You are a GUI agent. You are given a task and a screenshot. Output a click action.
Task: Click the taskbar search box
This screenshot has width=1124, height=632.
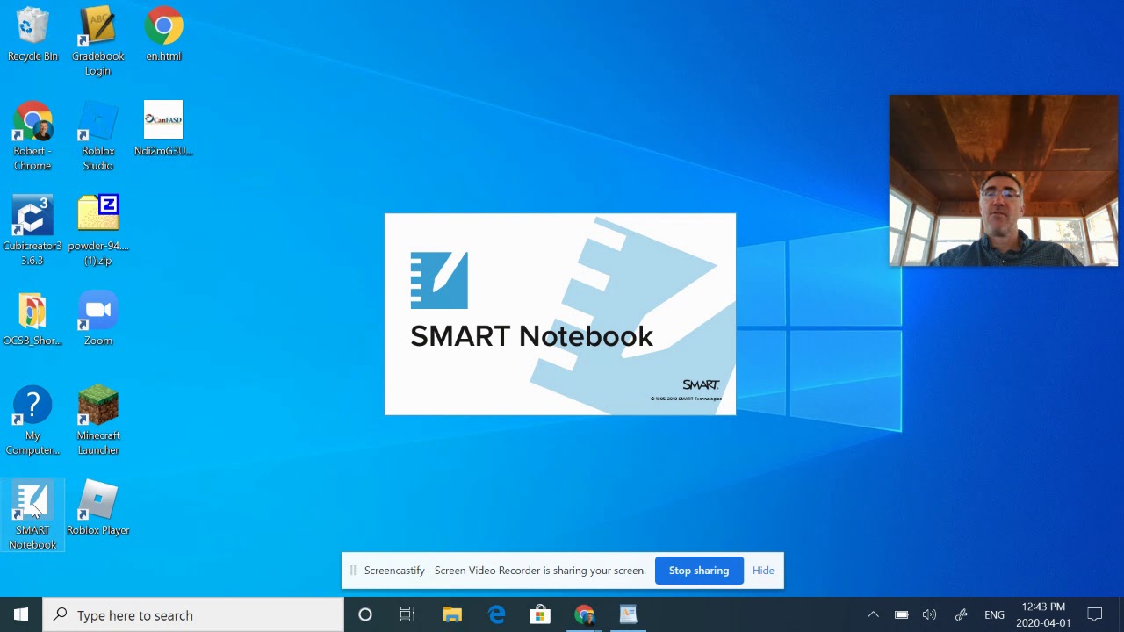193,614
